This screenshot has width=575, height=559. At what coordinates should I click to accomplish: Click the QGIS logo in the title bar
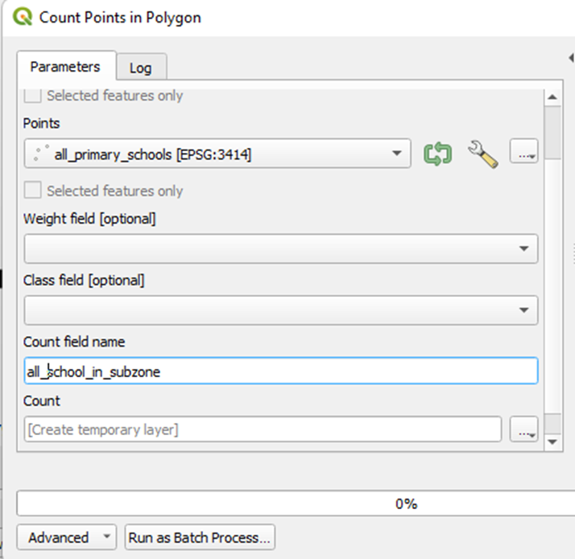tap(24, 17)
